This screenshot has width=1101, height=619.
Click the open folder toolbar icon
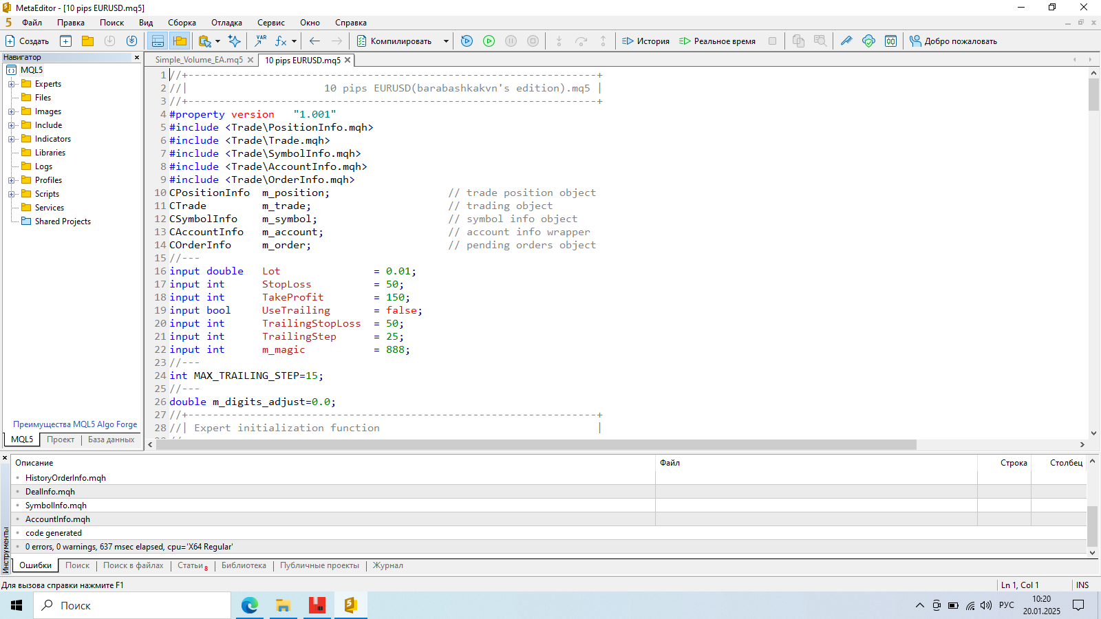pyautogui.click(x=87, y=41)
